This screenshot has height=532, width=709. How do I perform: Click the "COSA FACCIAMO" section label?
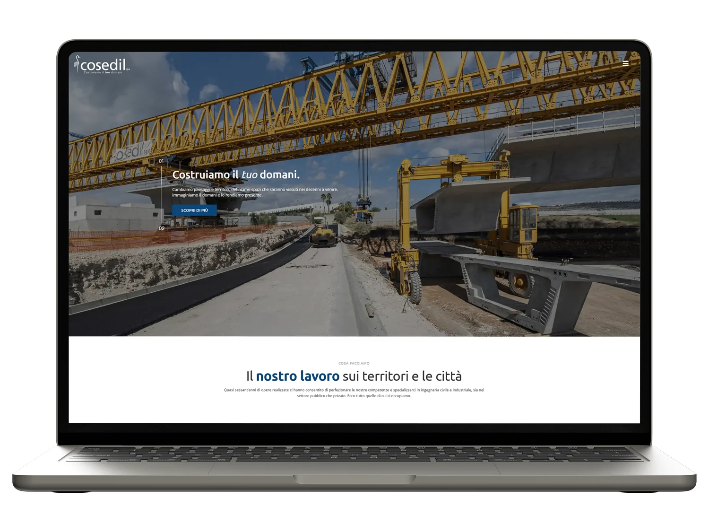point(354,363)
